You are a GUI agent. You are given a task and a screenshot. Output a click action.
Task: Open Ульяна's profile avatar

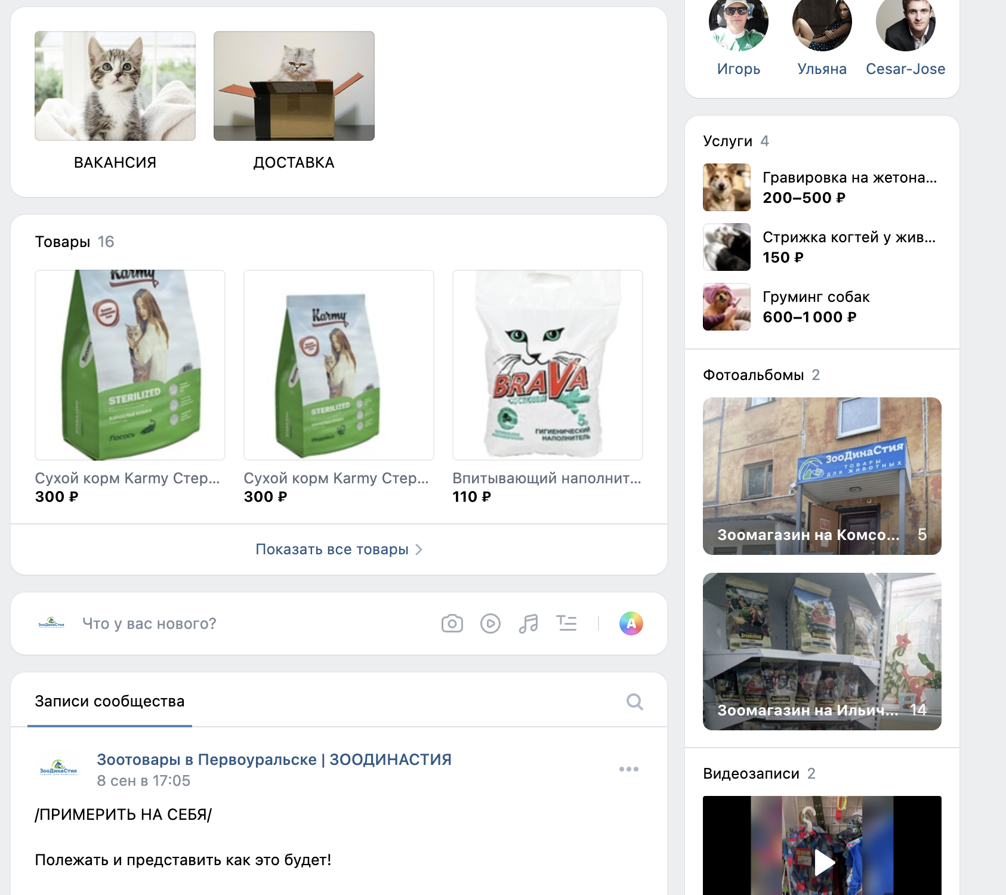click(822, 25)
